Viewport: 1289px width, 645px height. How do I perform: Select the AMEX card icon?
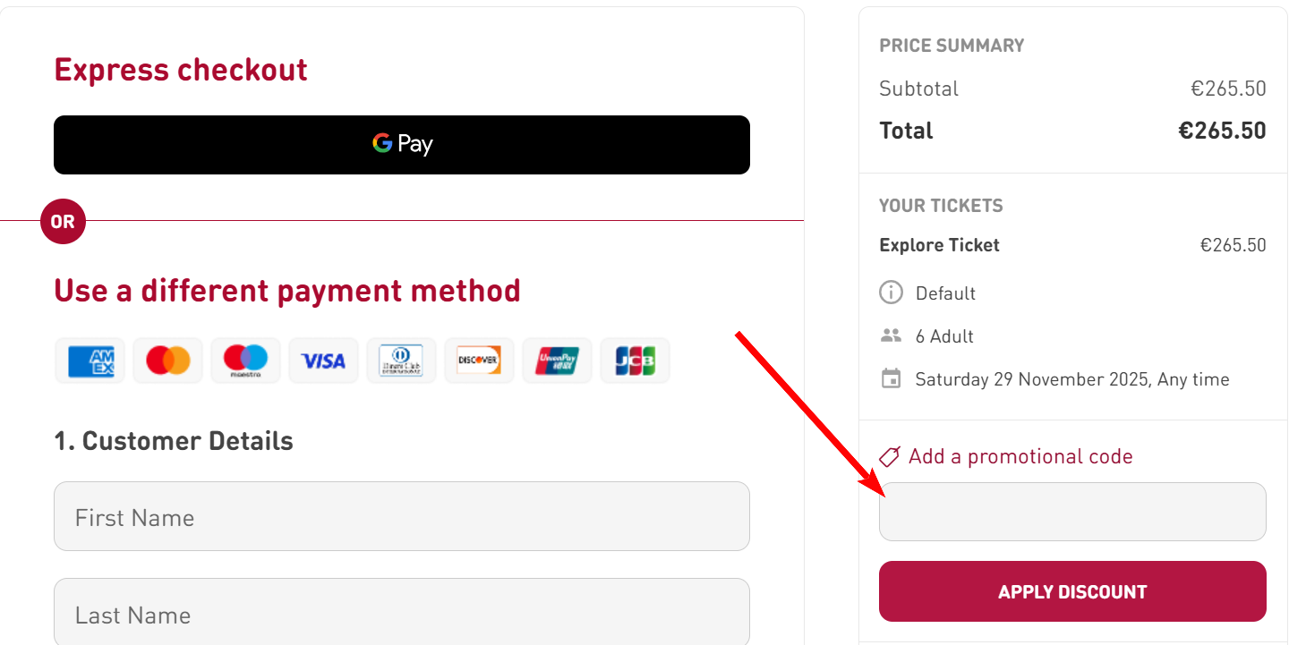pyautogui.click(x=90, y=360)
